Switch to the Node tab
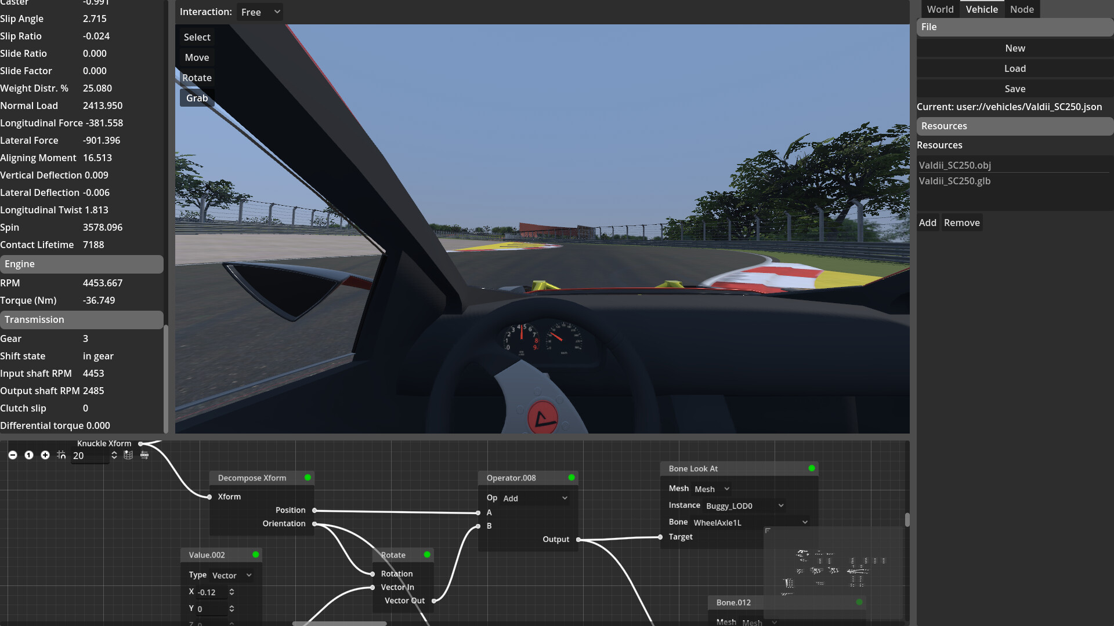Screen dimensions: 1114x626 pyautogui.click(x=1022, y=9)
